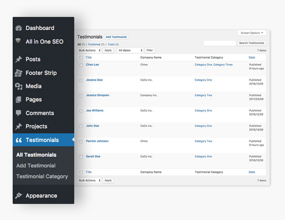Open the top Bulk Actions dropdown

coord(89,51)
